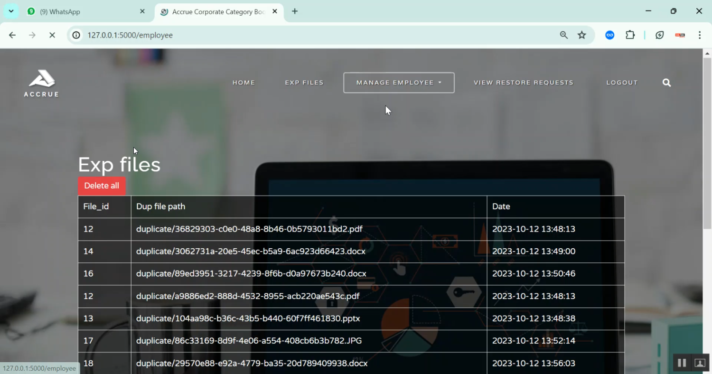Click the Date column header

tap(556, 206)
